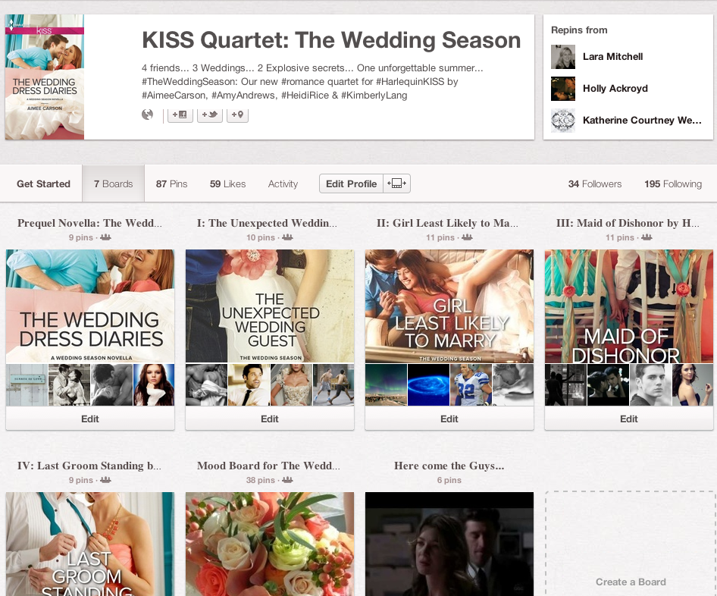The height and width of the screenshot is (596, 717).
Task: View the 34 Followers list
Action: [595, 184]
